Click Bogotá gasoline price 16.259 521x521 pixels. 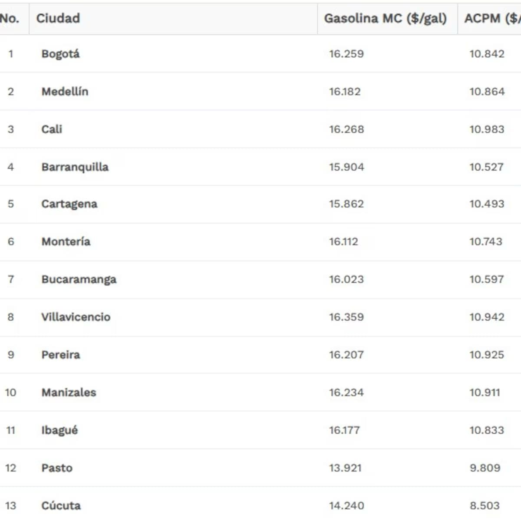click(346, 54)
